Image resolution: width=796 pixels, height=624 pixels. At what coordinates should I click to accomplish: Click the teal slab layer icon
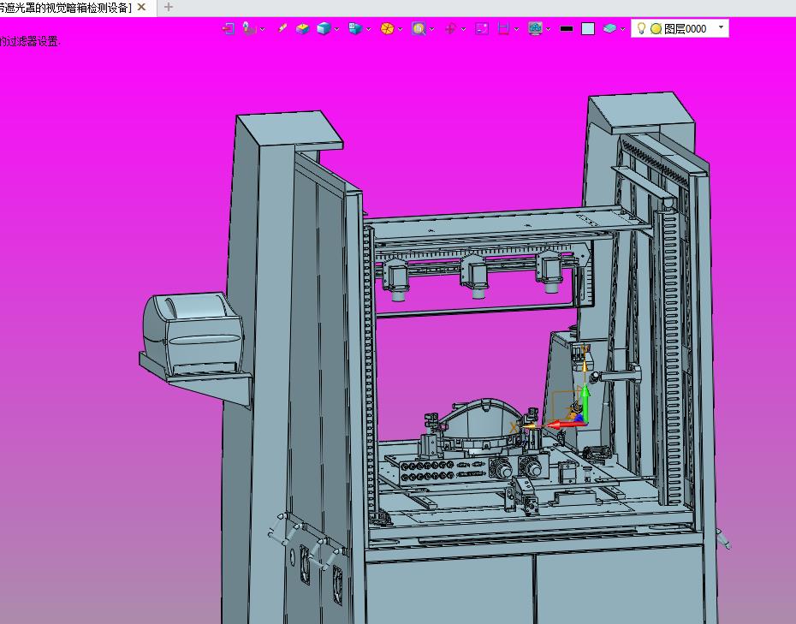tap(609, 29)
